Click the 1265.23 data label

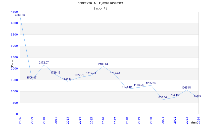[x=150, y=83]
